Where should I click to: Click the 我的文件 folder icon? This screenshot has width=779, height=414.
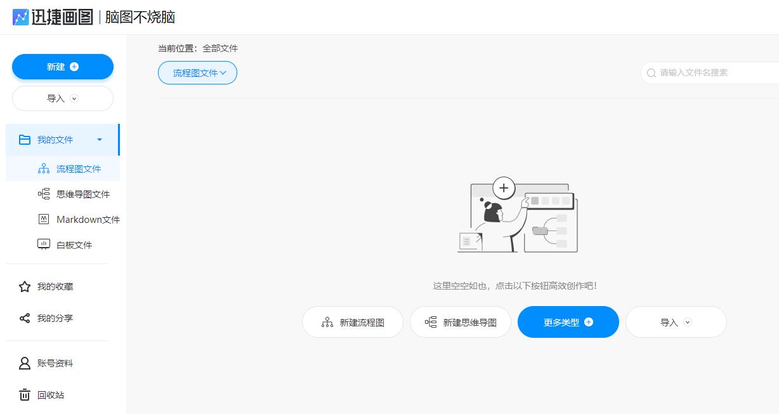(25, 140)
